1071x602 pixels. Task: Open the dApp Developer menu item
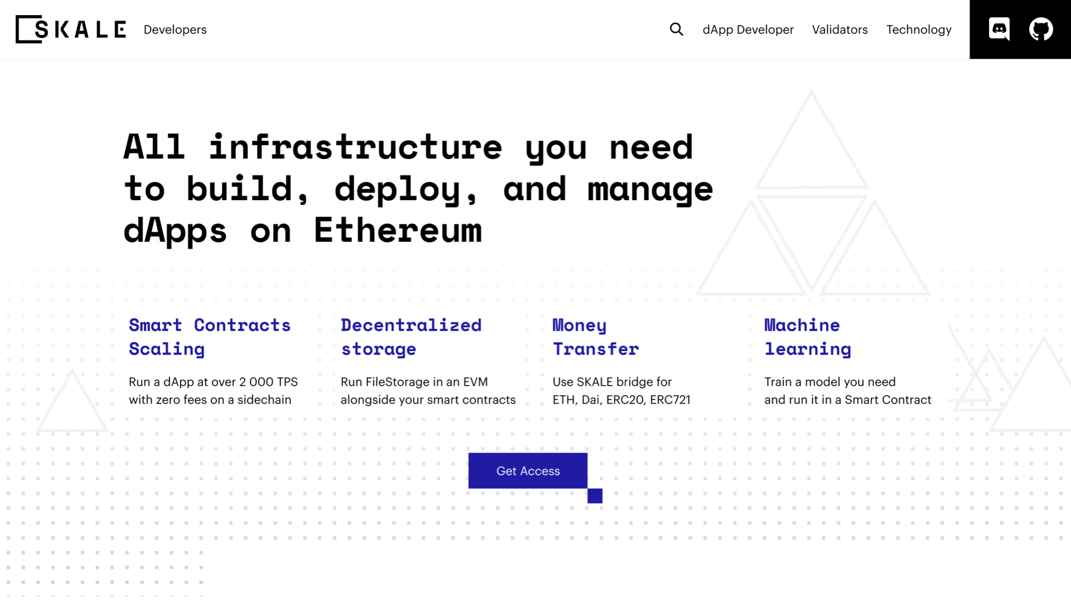point(747,30)
